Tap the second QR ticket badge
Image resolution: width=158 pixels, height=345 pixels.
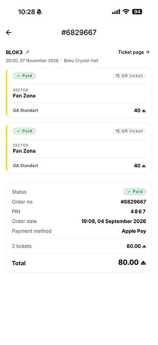click(129, 131)
